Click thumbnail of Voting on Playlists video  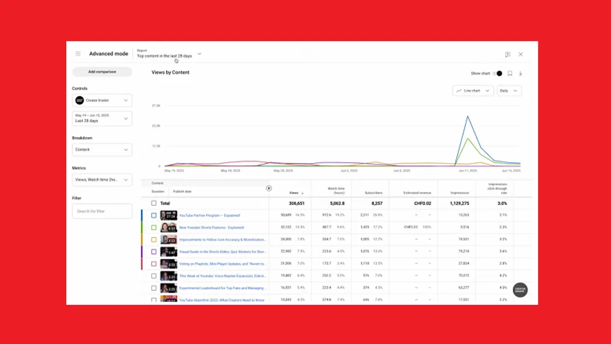click(x=169, y=263)
